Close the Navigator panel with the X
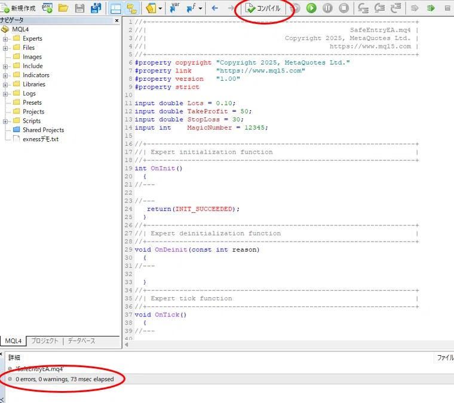The image size is (454, 403). (x=116, y=20)
